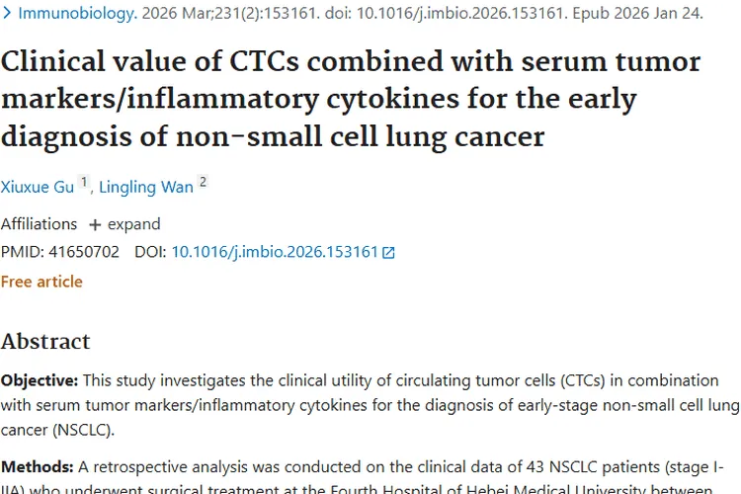Click the external link icon beside the DOI
Screen dimensions: 741x494
coord(389,253)
